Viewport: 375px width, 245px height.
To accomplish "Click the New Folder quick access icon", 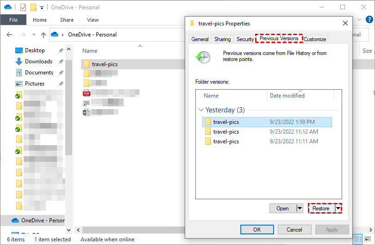I will tap(33, 7).
